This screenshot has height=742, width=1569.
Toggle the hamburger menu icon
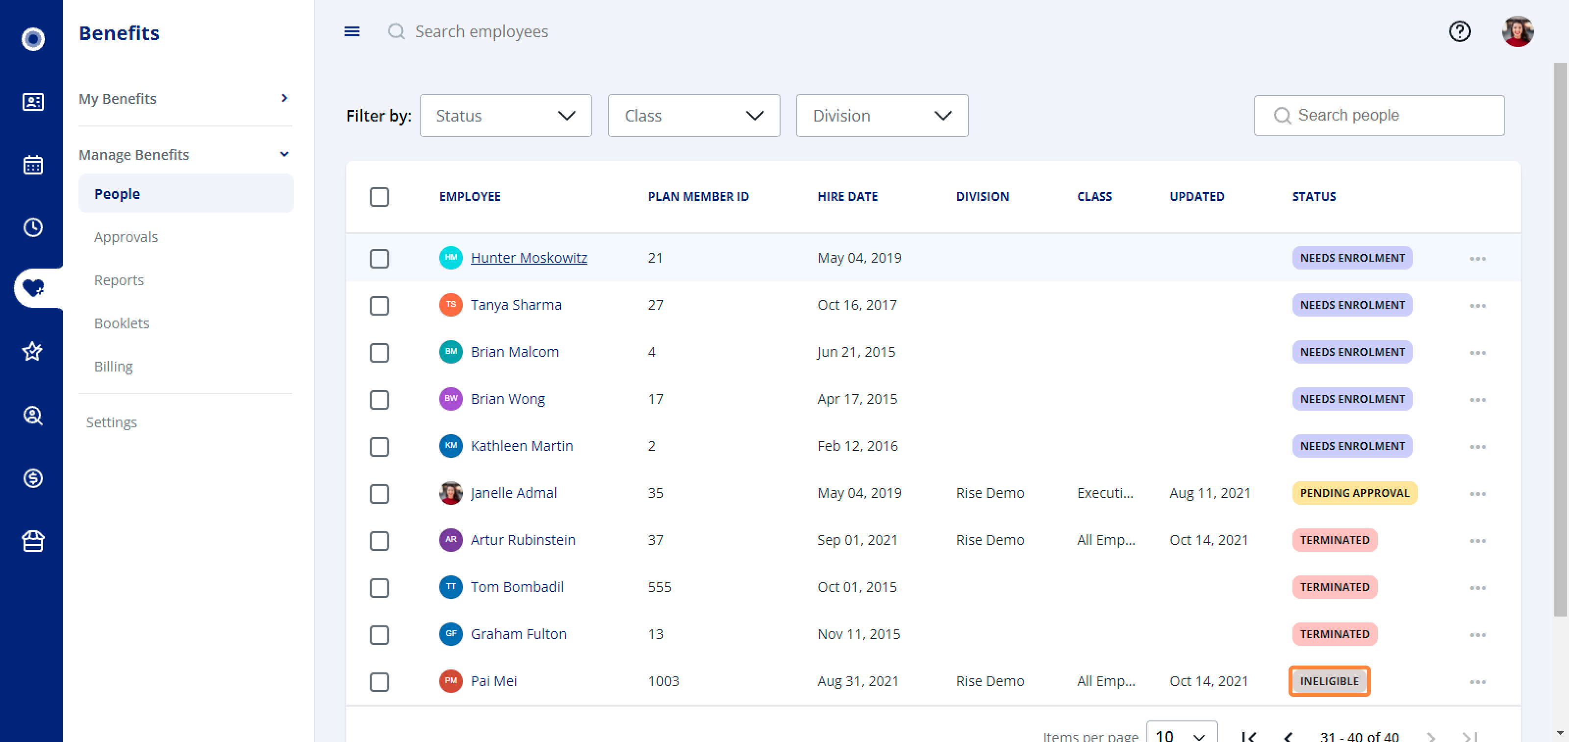(352, 31)
